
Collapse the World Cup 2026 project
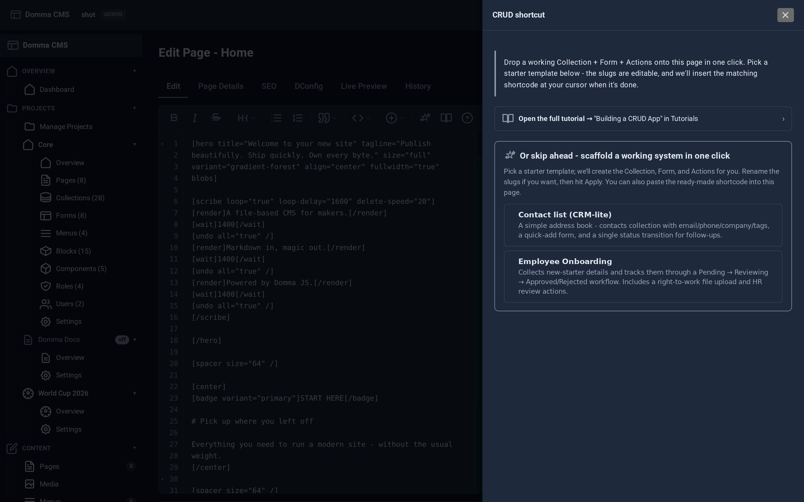(135, 393)
